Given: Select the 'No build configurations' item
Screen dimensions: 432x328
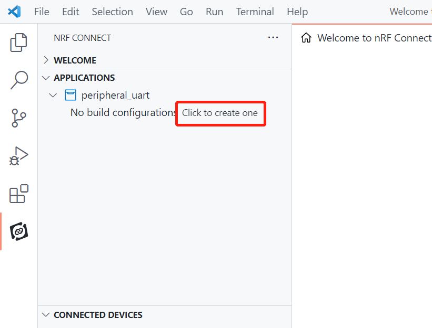Looking at the screenshot, I should click(123, 113).
